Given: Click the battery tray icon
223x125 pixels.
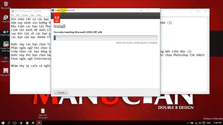Looking at the screenshot, I should (x=192, y=123).
